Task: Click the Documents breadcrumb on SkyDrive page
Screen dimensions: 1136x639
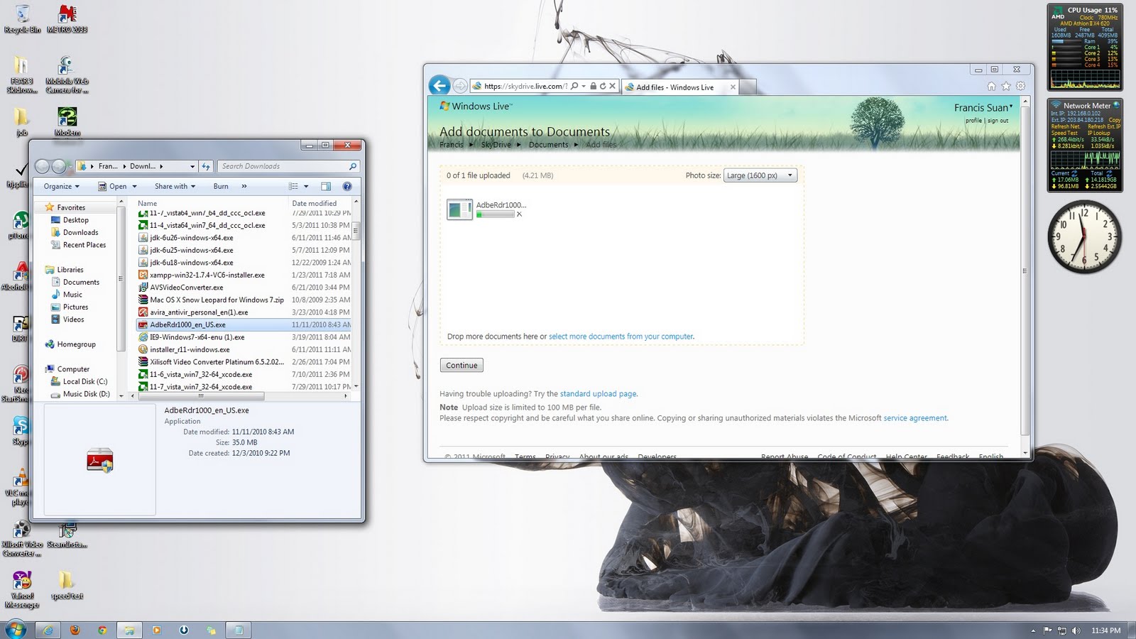Action: 548,145
